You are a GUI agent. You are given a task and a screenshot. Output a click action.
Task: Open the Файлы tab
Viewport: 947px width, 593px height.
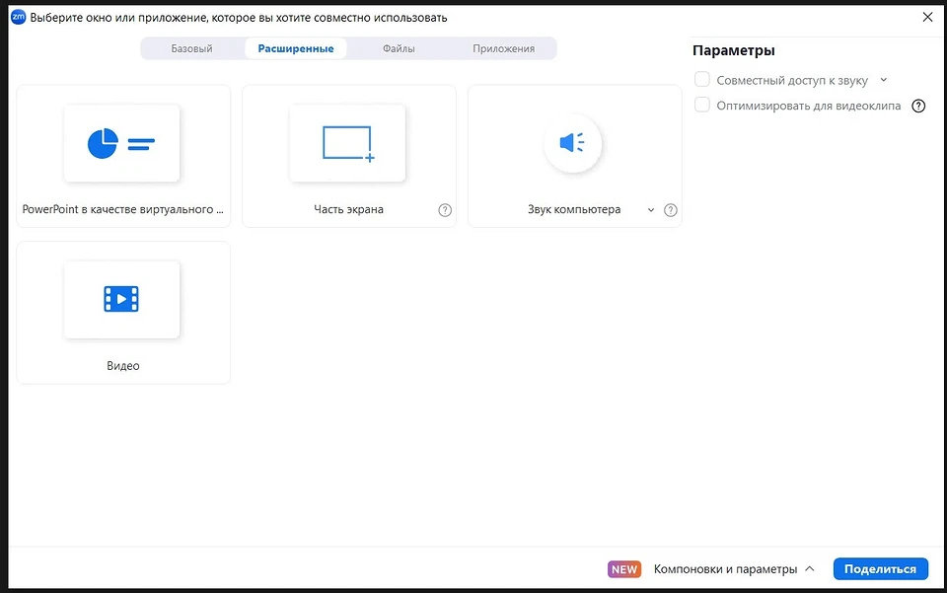pos(399,48)
